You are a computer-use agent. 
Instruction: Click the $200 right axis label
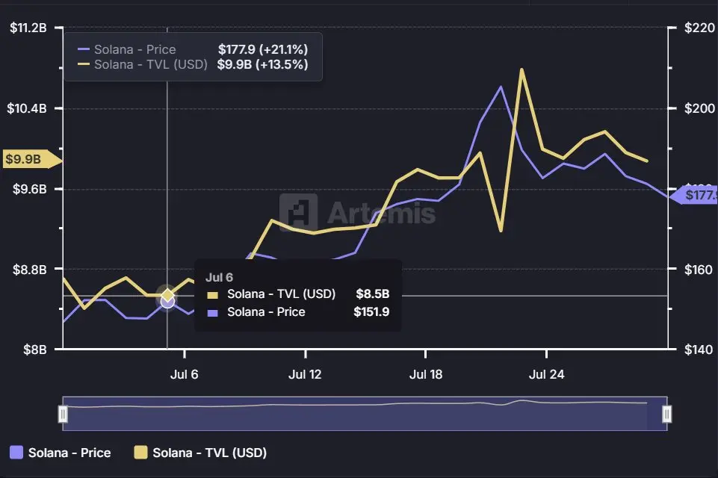click(x=699, y=108)
